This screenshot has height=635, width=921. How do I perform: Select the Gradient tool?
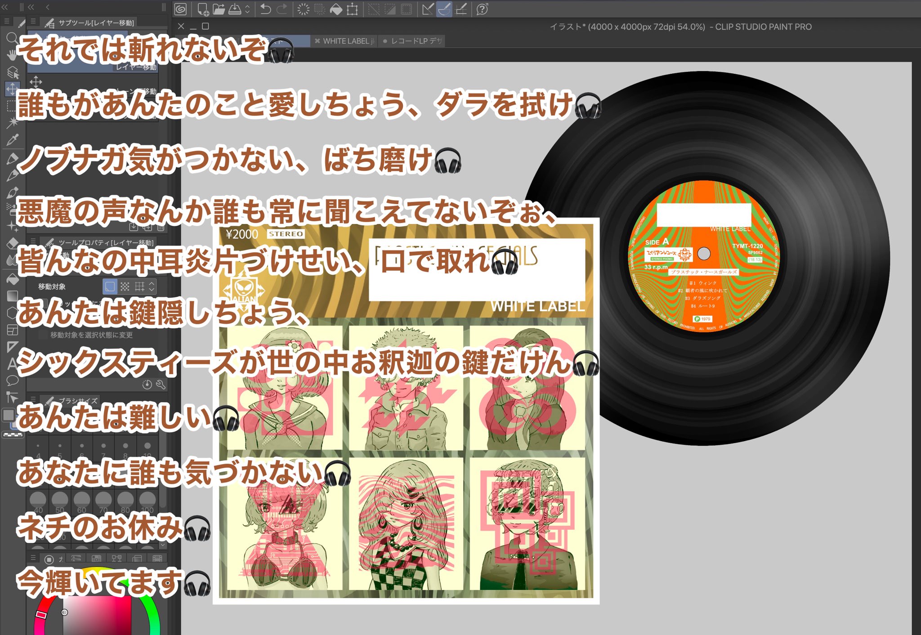click(x=12, y=296)
